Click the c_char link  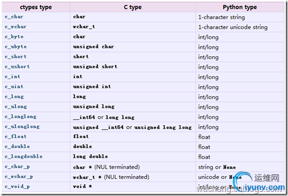(14, 17)
